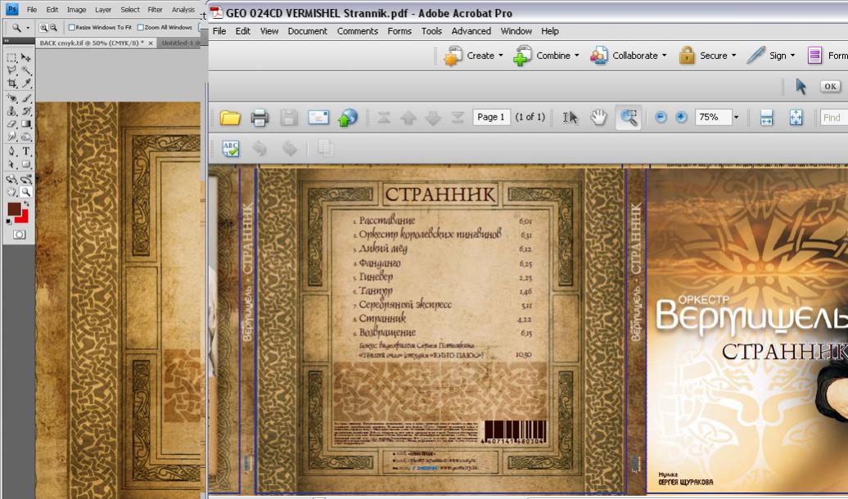Viewport: 848px width, 499px height.
Task: Activate the Hand tool in Acrobat toolbar
Action: click(x=598, y=117)
